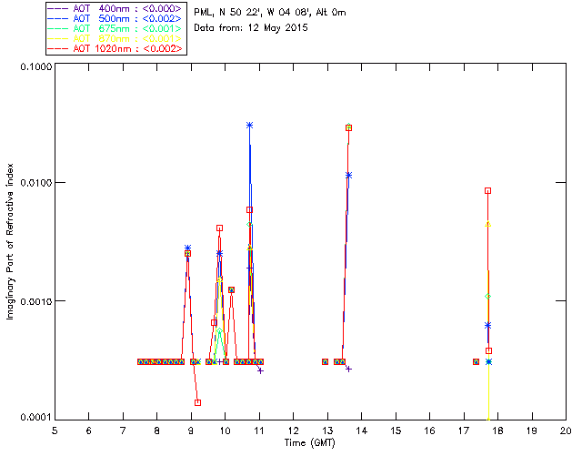Screen dimensions: 582x466
Task: Click the x-axis tick label 20
Action: [566, 431]
